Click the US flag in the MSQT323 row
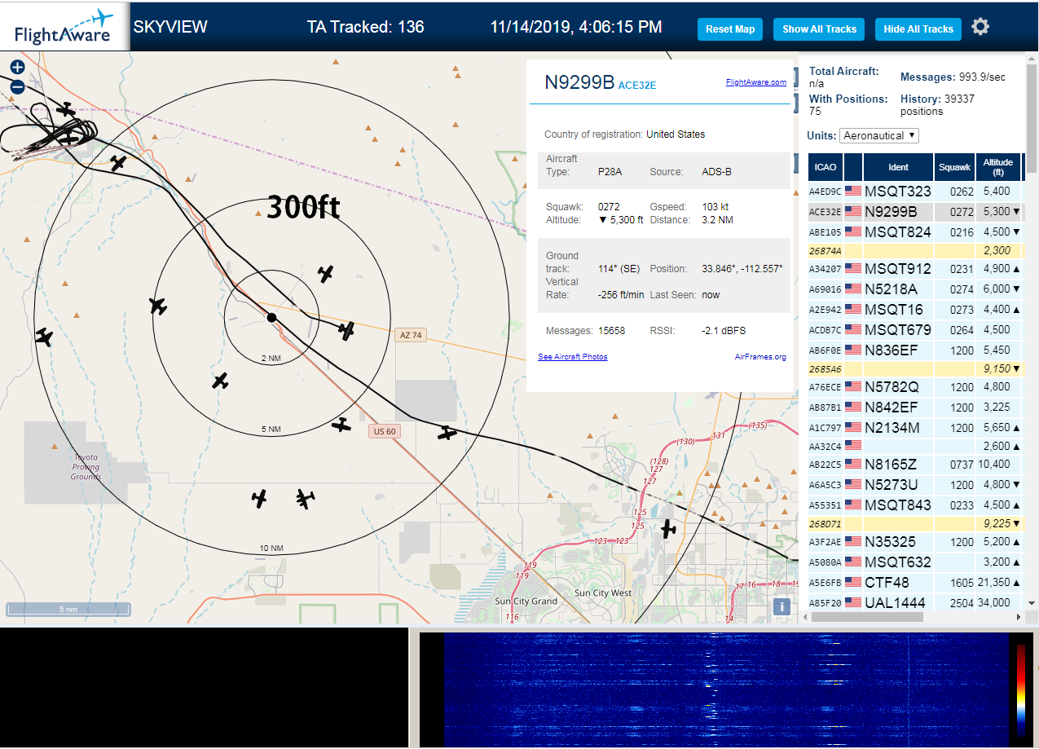This screenshot has width=1039, height=749. [853, 192]
